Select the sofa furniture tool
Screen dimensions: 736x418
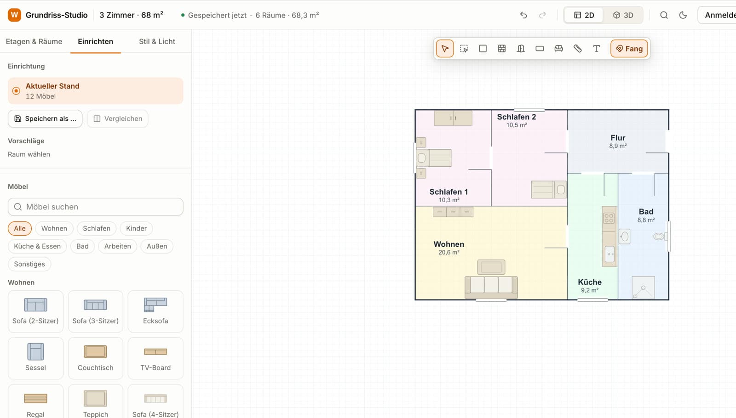point(558,49)
